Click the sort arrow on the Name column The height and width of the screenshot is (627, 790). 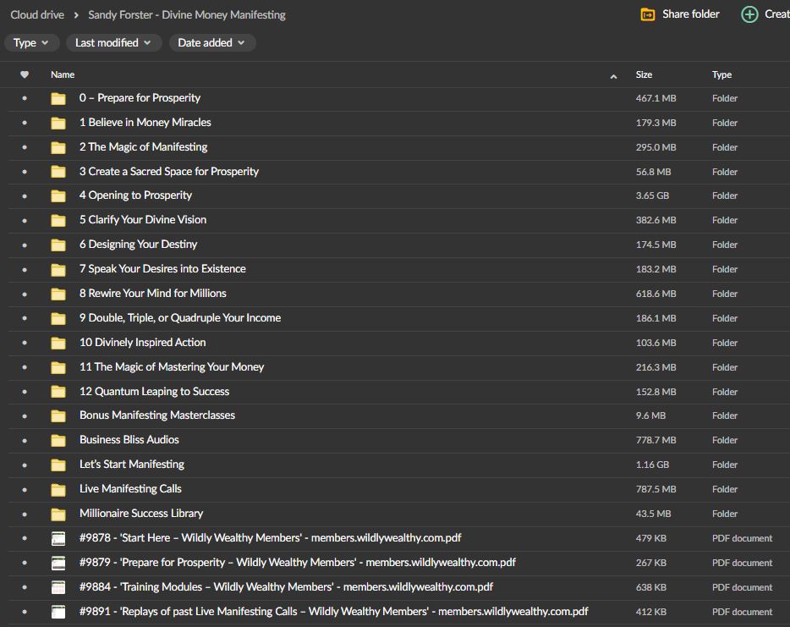tap(613, 75)
